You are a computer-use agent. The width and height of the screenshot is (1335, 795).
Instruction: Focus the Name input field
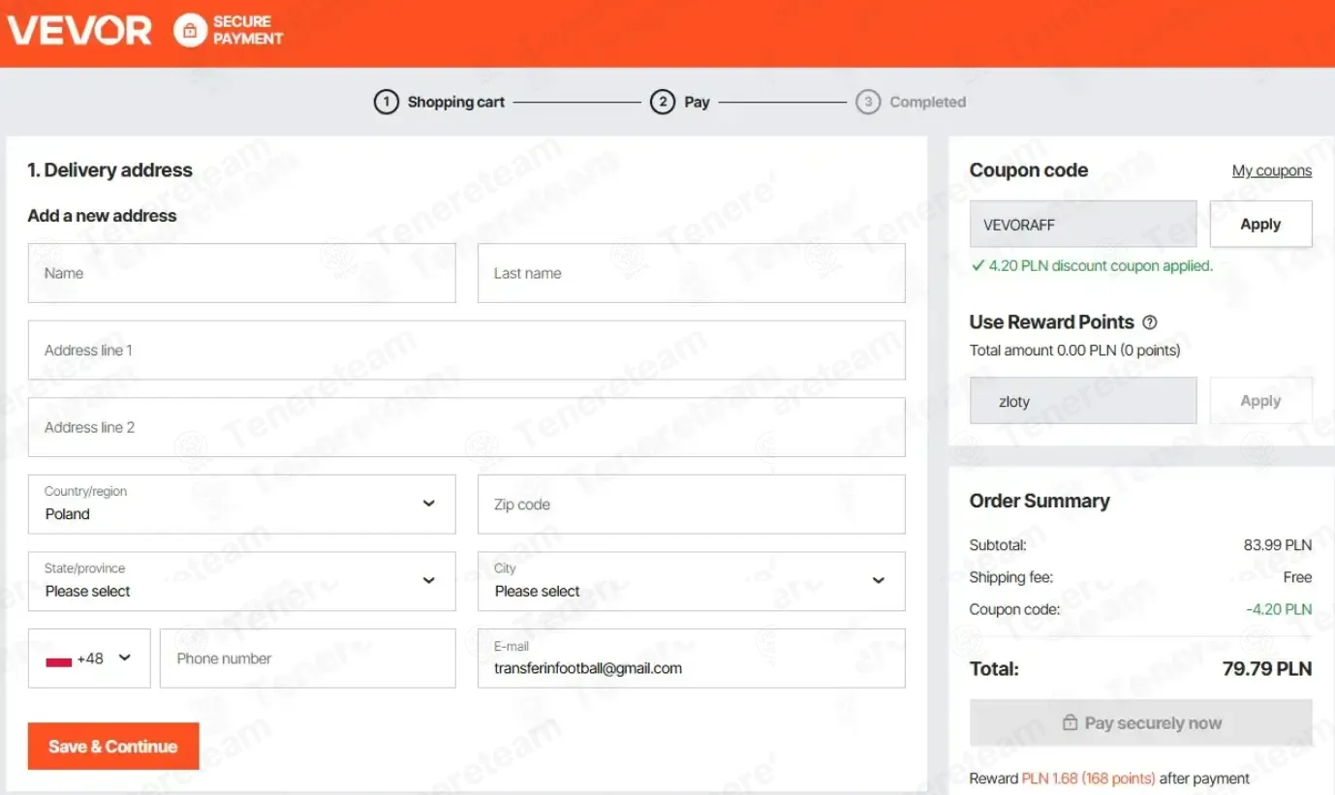click(242, 273)
